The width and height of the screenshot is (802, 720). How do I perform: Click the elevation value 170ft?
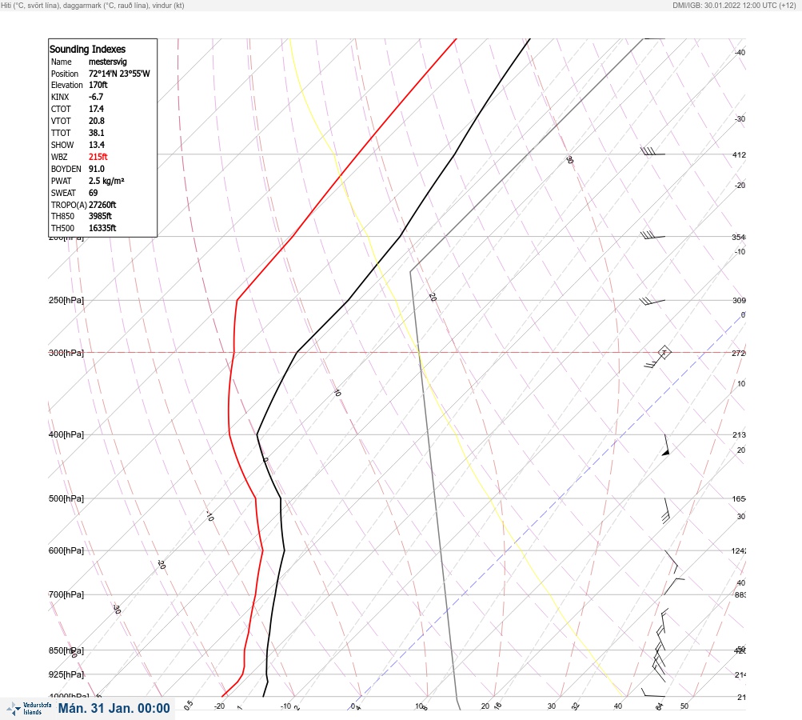point(98,85)
